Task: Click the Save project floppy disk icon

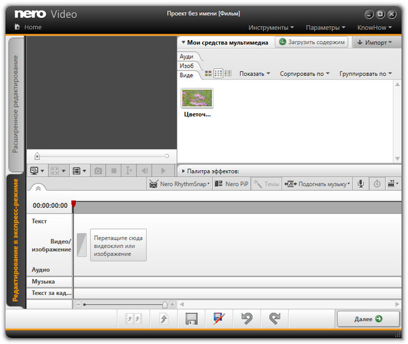Action: (x=191, y=319)
